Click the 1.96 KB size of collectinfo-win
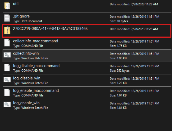Viewport: 172px width, 131px height. (122, 58)
